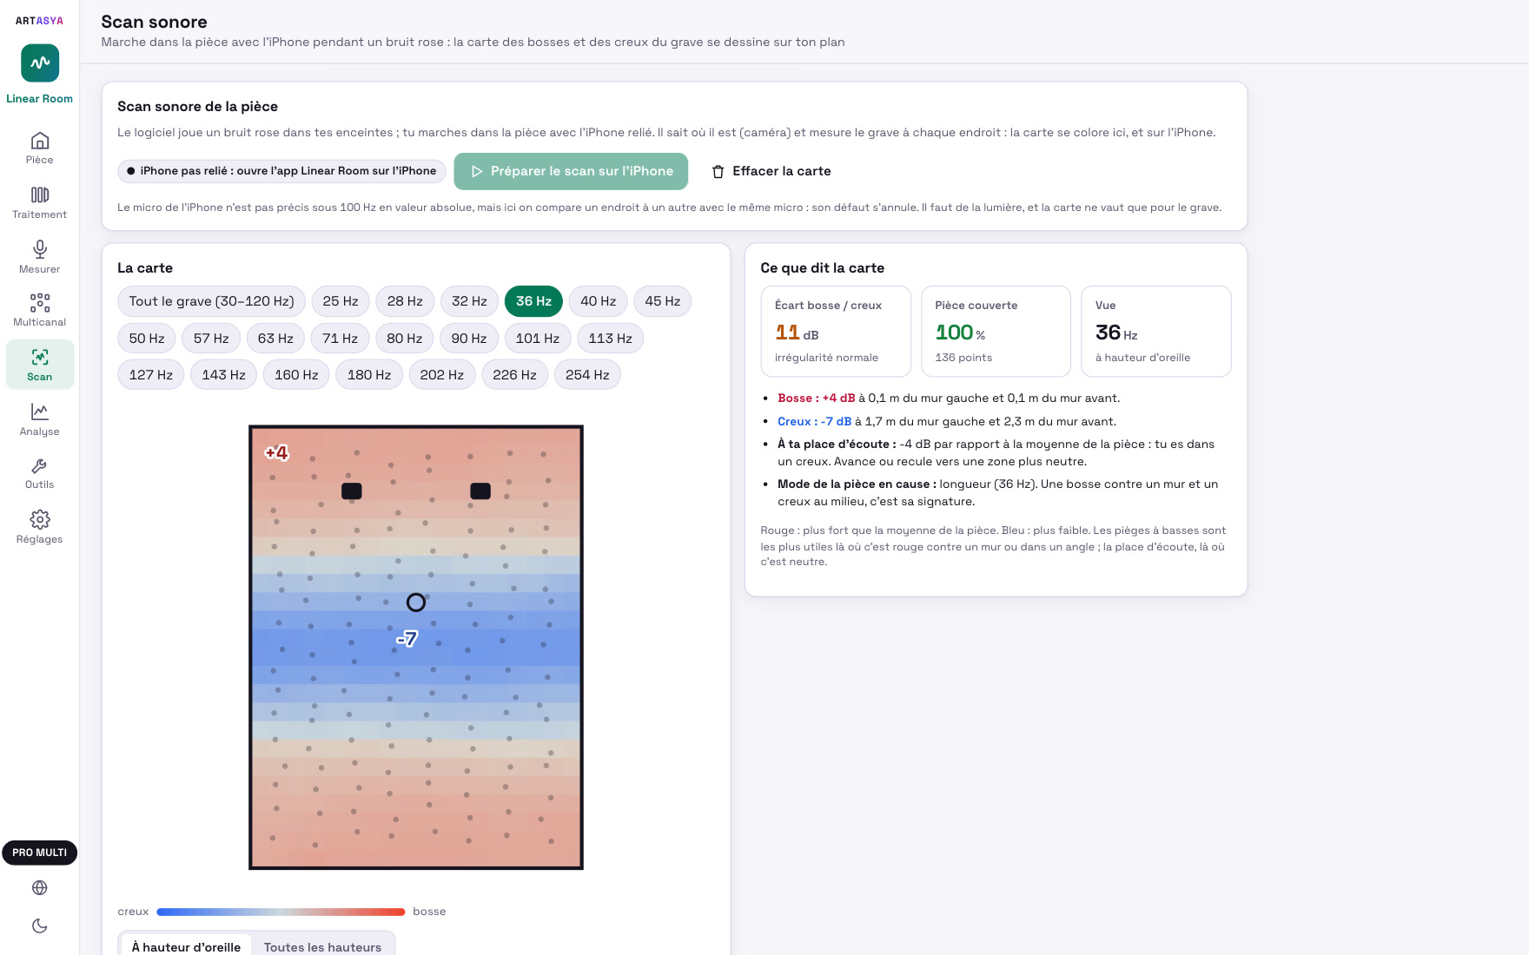1529x955 pixels.
Task: Select the 80 Hz frequency chip
Action: (405, 339)
